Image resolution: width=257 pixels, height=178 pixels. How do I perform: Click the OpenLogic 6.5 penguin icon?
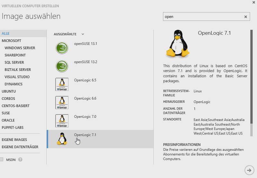[62, 84]
